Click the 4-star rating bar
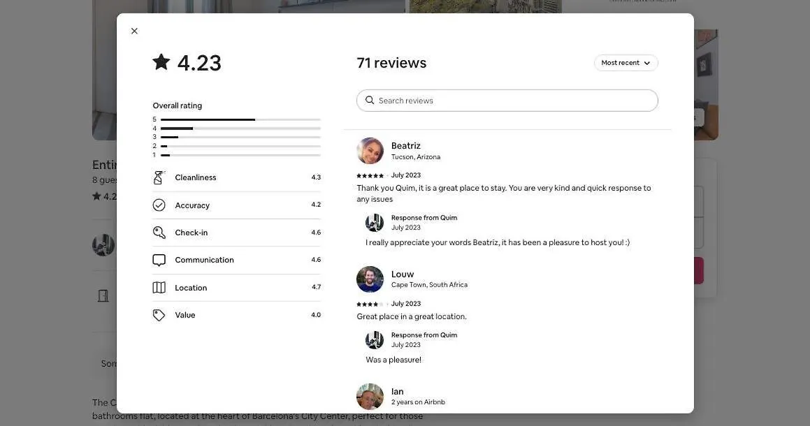Viewport: 810px width, 426px height. click(240, 128)
